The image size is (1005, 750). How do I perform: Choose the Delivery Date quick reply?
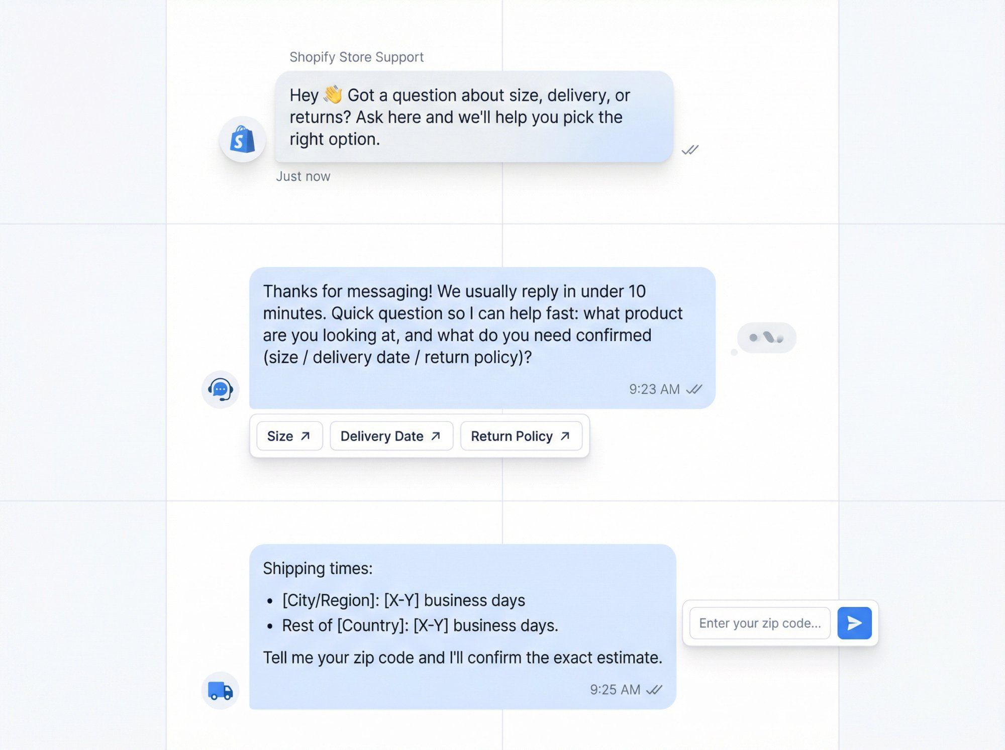(x=391, y=436)
